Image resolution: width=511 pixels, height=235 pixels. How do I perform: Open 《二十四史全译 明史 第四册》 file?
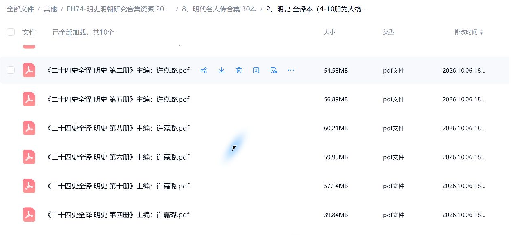[118, 215]
